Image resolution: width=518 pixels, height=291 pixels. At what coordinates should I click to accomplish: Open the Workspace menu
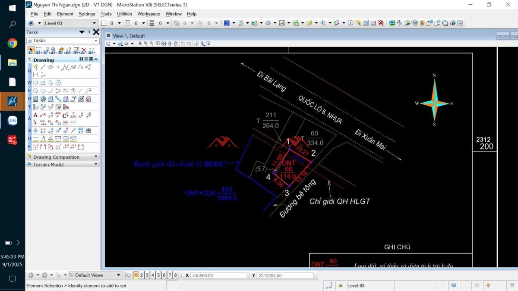pos(148,14)
